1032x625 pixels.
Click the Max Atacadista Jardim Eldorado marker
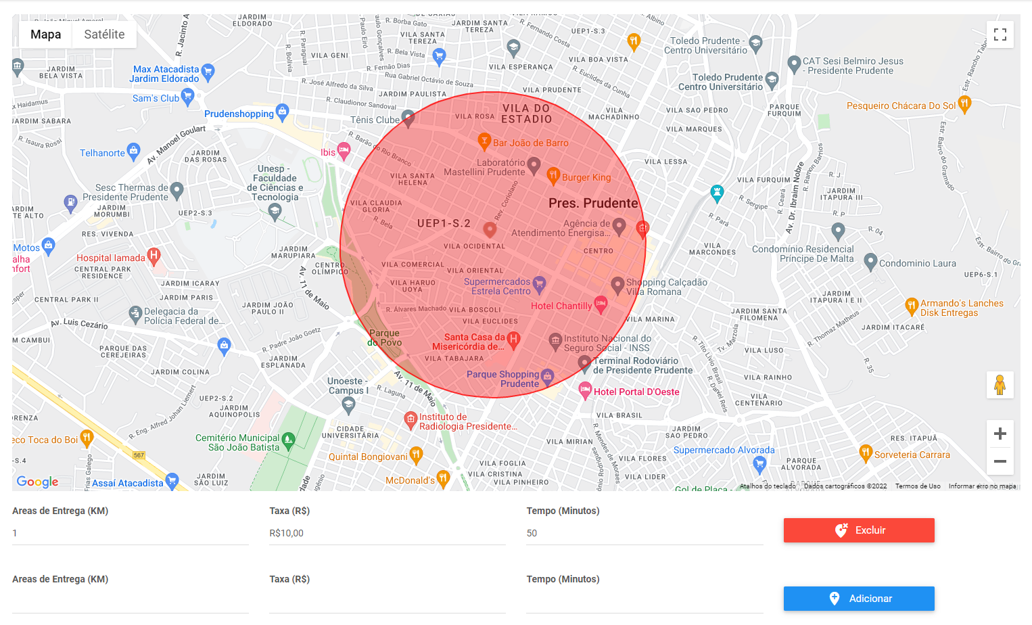(x=208, y=71)
